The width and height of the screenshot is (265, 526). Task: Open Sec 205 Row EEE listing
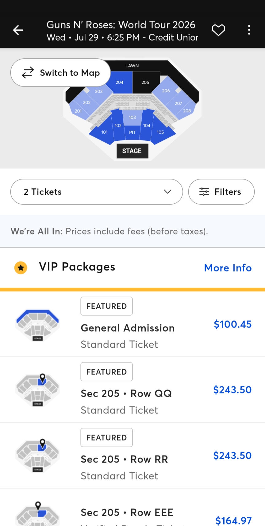(127, 513)
